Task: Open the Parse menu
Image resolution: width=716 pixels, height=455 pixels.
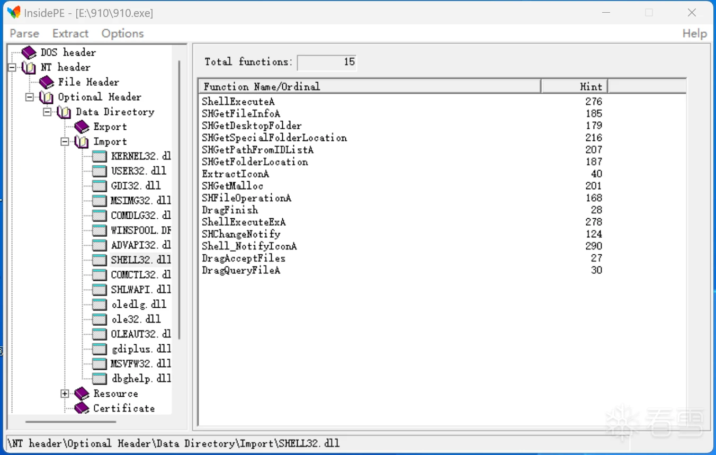Action: click(24, 33)
